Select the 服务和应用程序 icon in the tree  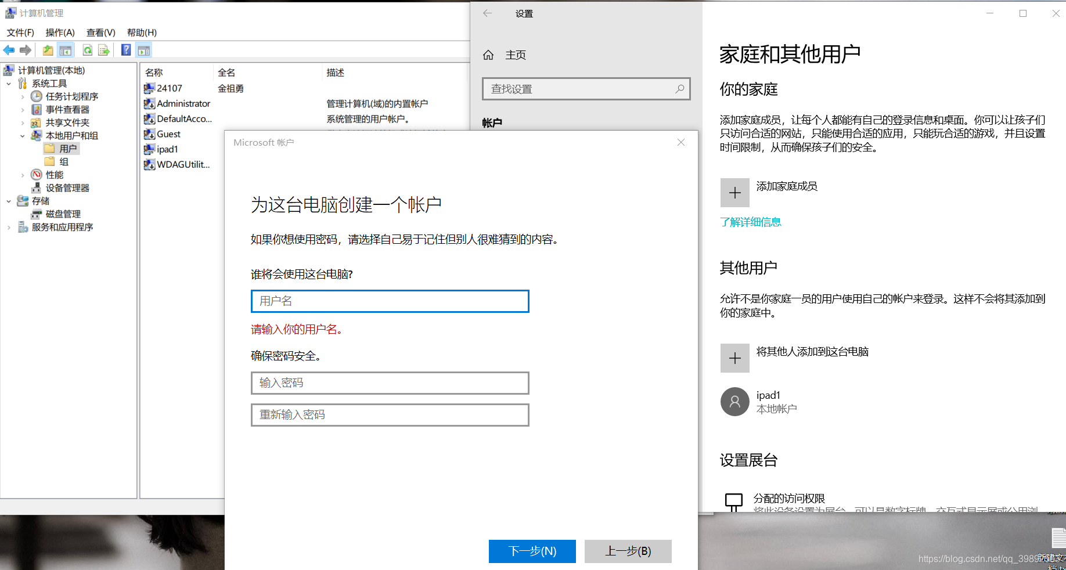coord(23,227)
